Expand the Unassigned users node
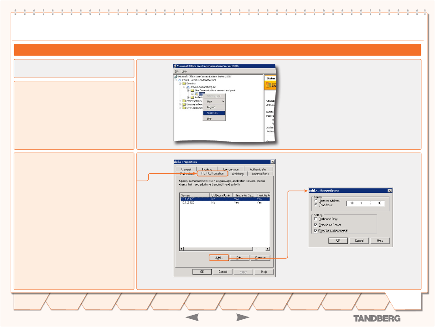This screenshot has width=435, height=327. [x=180, y=104]
